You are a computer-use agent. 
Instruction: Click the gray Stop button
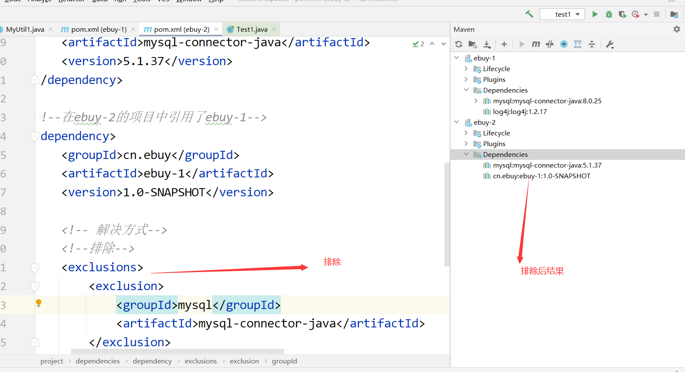(657, 14)
